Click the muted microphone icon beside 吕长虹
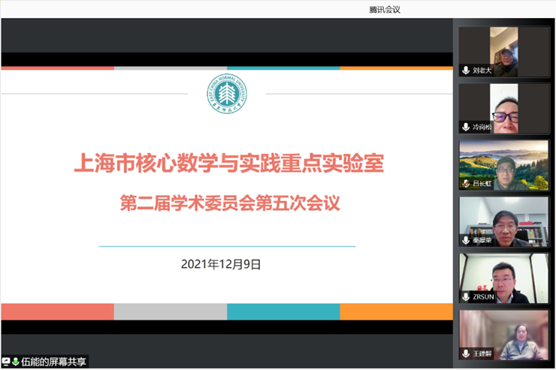The width and height of the screenshot is (556, 370). (x=466, y=184)
